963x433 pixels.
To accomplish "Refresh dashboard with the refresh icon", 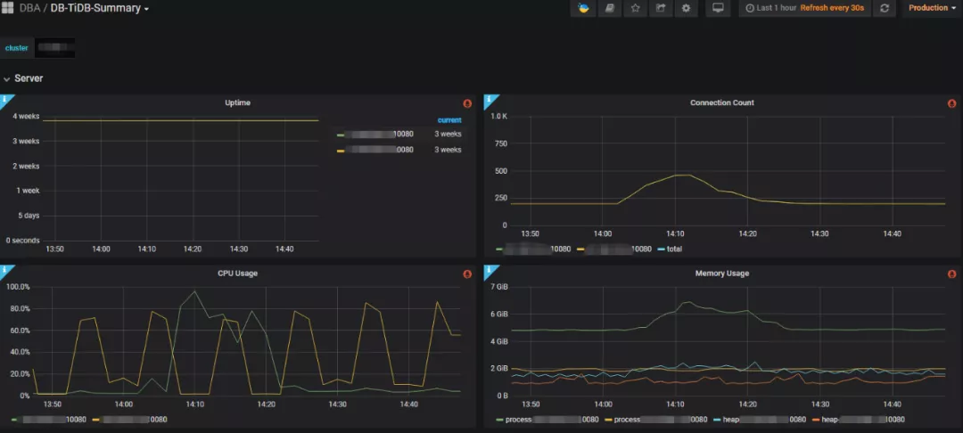I will point(884,8).
